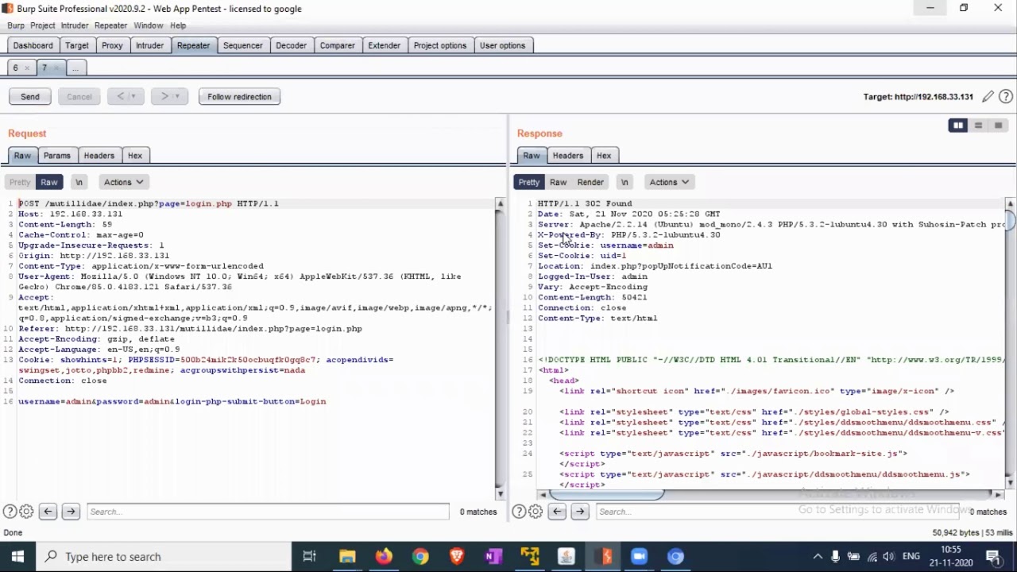Focus the request search field
The width and height of the screenshot is (1017, 572).
[268, 512]
